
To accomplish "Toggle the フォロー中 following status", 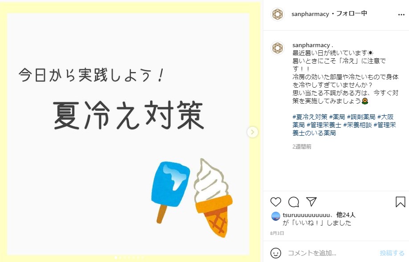I will click(x=352, y=13).
